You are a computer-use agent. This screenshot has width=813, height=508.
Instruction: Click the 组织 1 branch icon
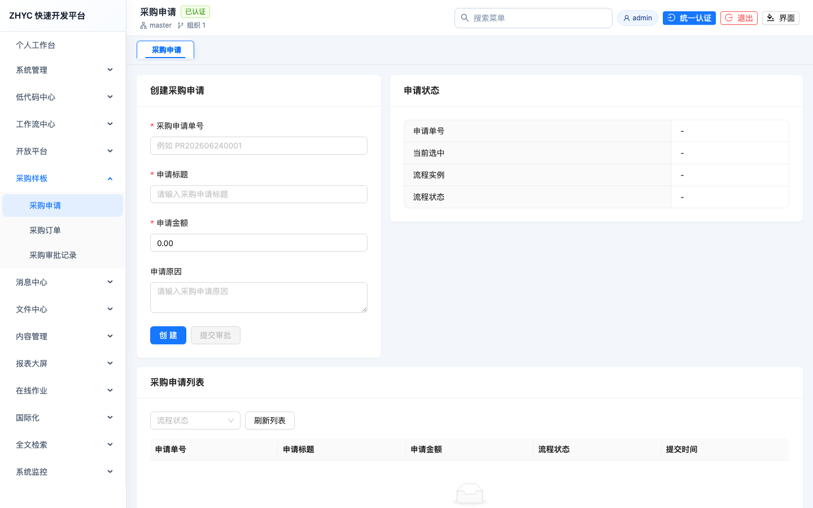181,25
